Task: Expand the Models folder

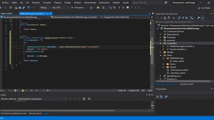Action: [160, 52]
